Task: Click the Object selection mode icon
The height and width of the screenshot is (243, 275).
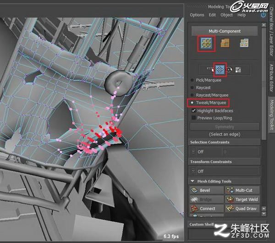Action: pyautogui.click(x=225, y=43)
